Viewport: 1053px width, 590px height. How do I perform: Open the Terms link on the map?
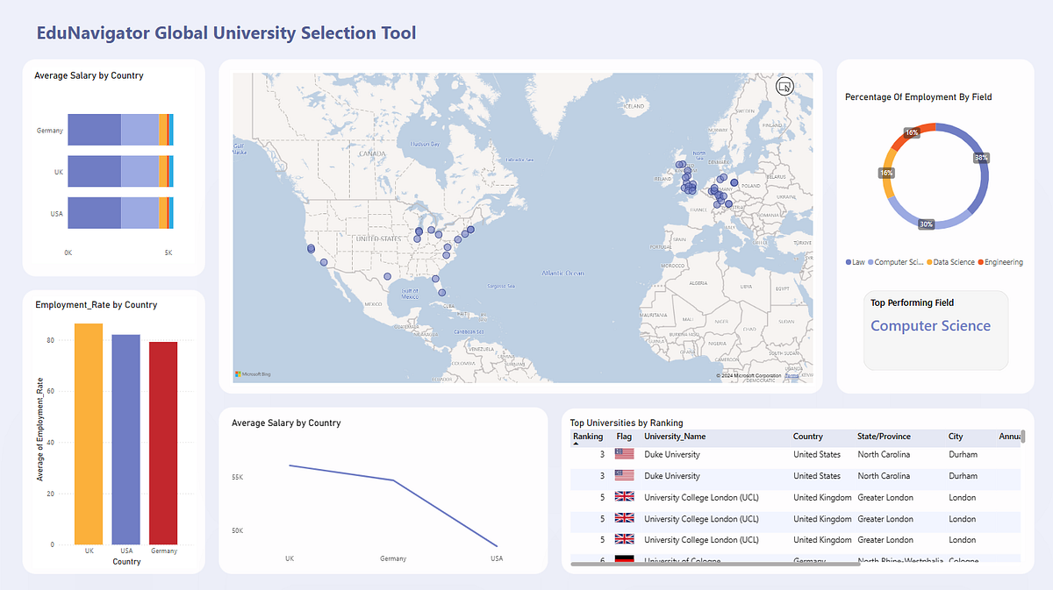[x=790, y=373]
